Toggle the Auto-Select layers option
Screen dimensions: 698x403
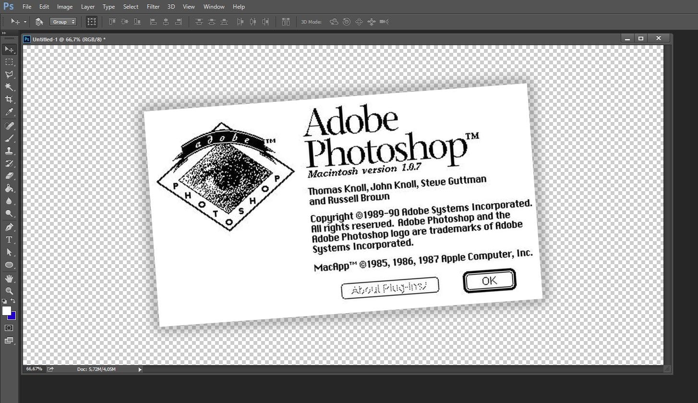point(39,22)
